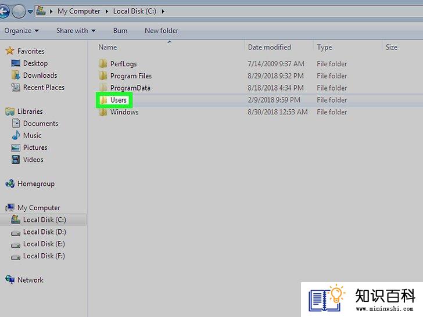Click the Local Disk (D:) drive icon
Image resolution: width=423 pixels, height=317 pixels.
[16, 233]
